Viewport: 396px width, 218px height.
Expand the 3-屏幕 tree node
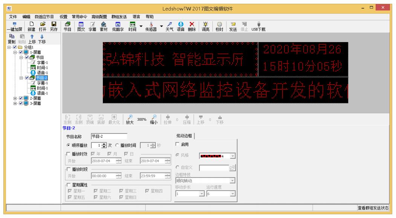tap(15, 103)
